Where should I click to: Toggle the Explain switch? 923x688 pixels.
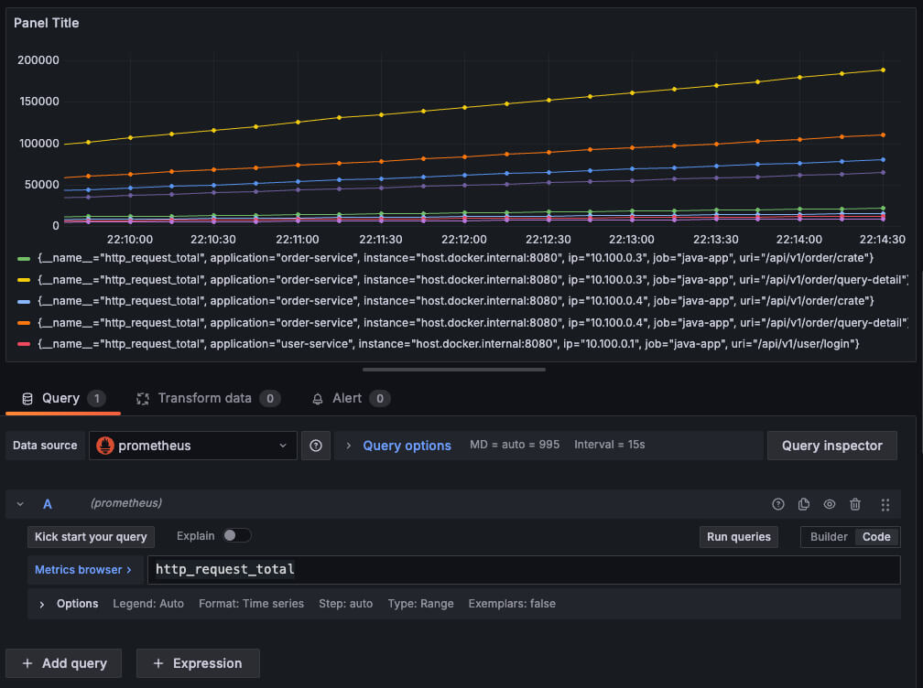pos(236,536)
